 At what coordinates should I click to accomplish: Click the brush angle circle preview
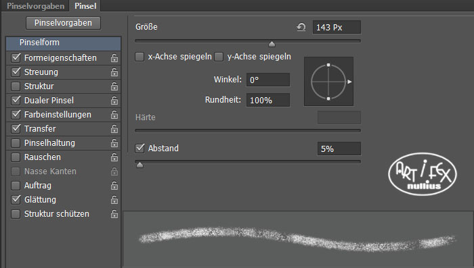coord(328,82)
